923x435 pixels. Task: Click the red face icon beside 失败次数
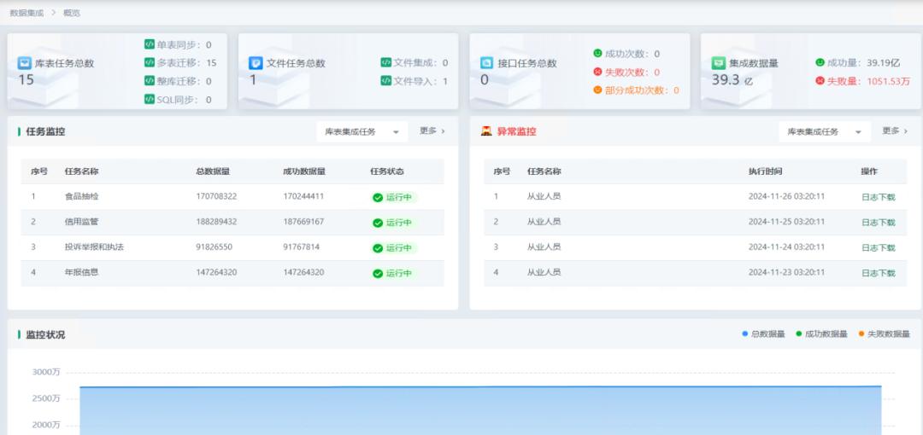pyautogui.click(x=597, y=72)
